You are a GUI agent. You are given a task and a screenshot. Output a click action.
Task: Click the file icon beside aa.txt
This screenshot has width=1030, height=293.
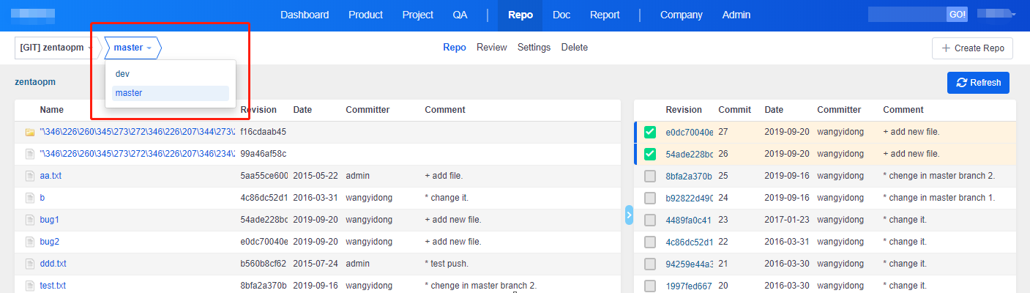[30, 176]
